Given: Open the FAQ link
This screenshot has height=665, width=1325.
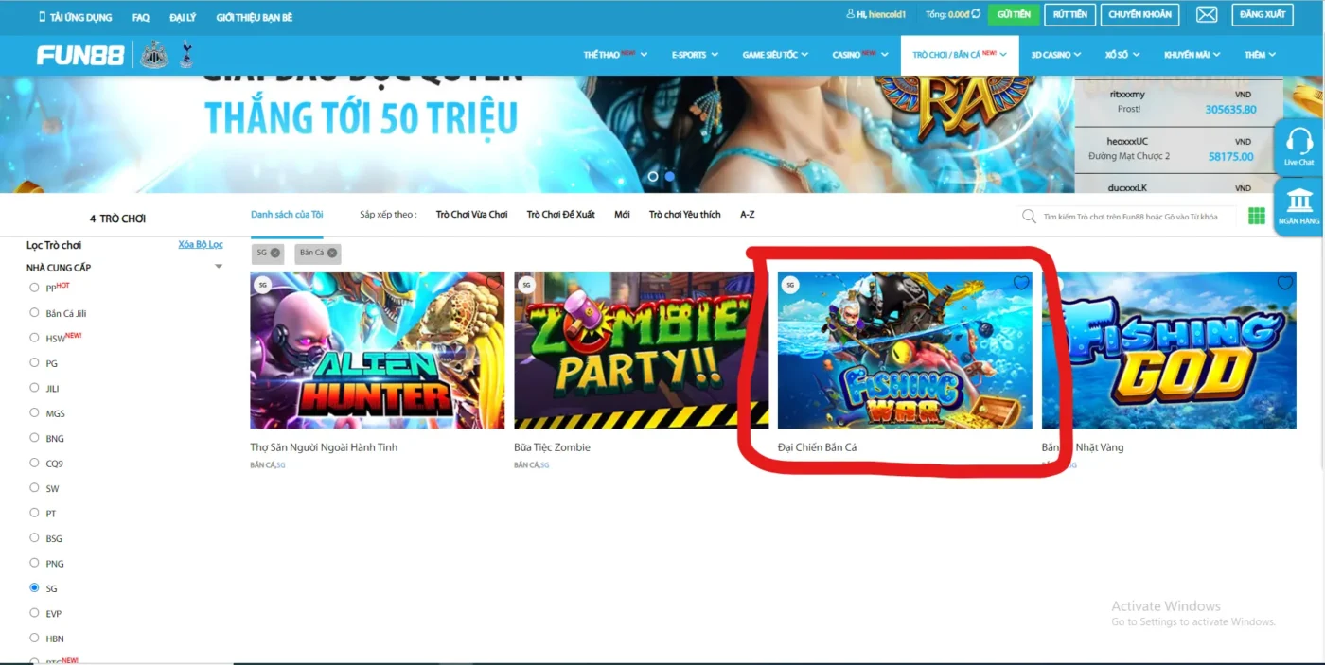Looking at the screenshot, I should pos(141,17).
